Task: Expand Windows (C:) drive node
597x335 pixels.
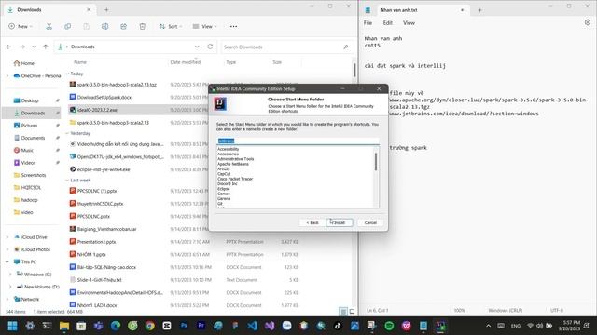Action: (10, 275)
